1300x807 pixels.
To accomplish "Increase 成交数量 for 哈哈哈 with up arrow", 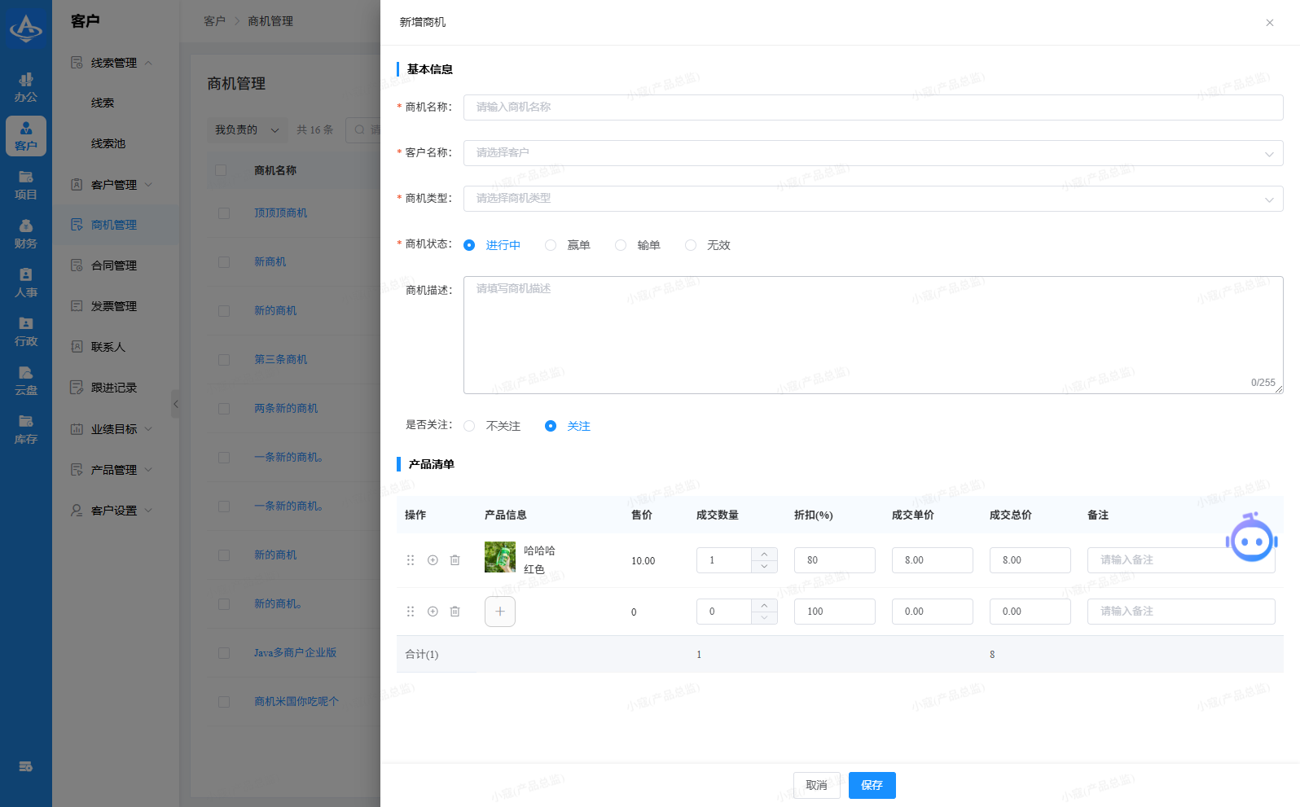I will coord(764,554).
